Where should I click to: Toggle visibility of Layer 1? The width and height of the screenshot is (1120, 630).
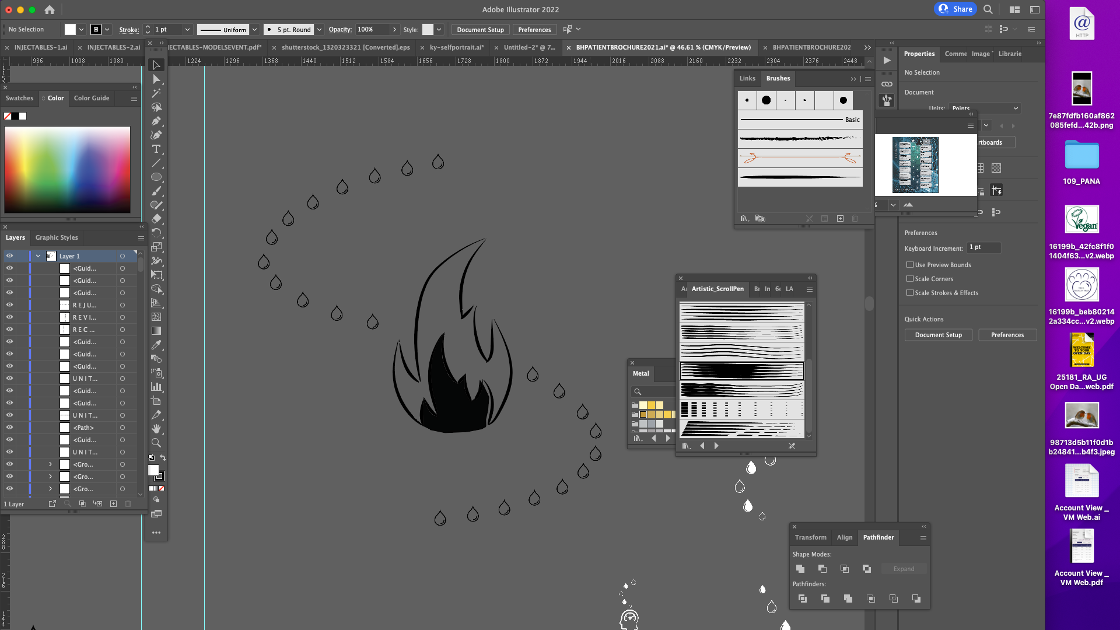tap(9, 256)
